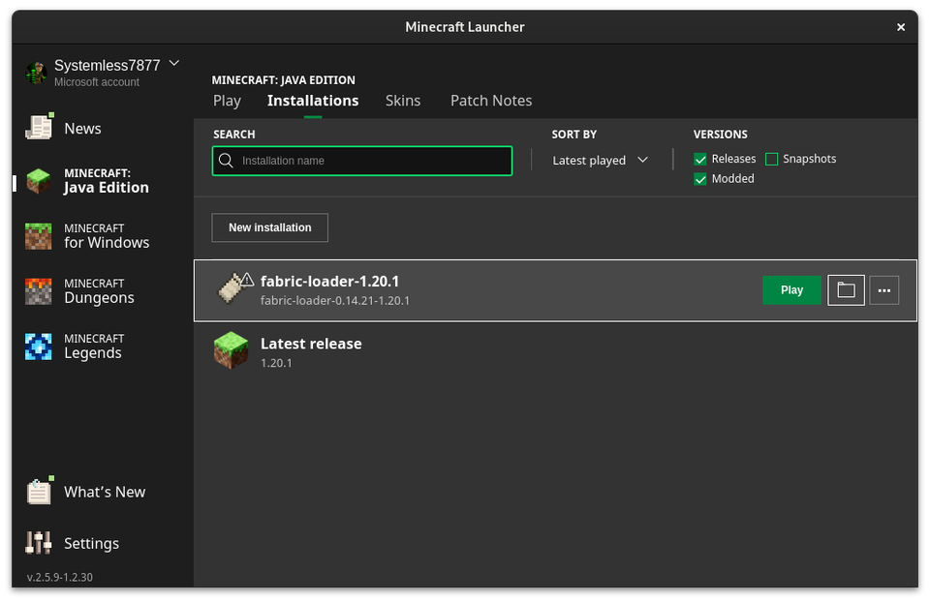Open the launcher Settings
930x602 pixels.
(91, 543)
